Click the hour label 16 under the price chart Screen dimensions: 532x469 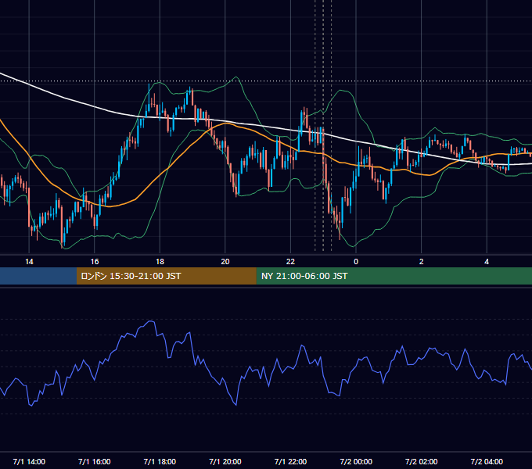pyautogui.click(x=95, y=261)
